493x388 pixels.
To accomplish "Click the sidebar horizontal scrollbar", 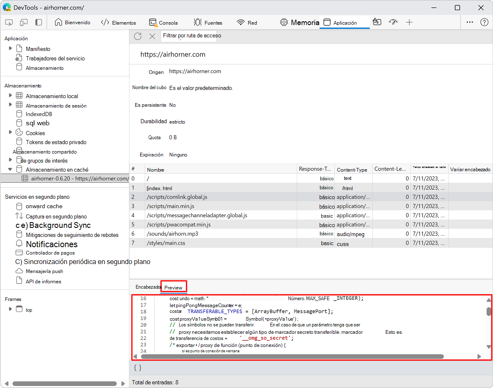I will tap(65, 383).
